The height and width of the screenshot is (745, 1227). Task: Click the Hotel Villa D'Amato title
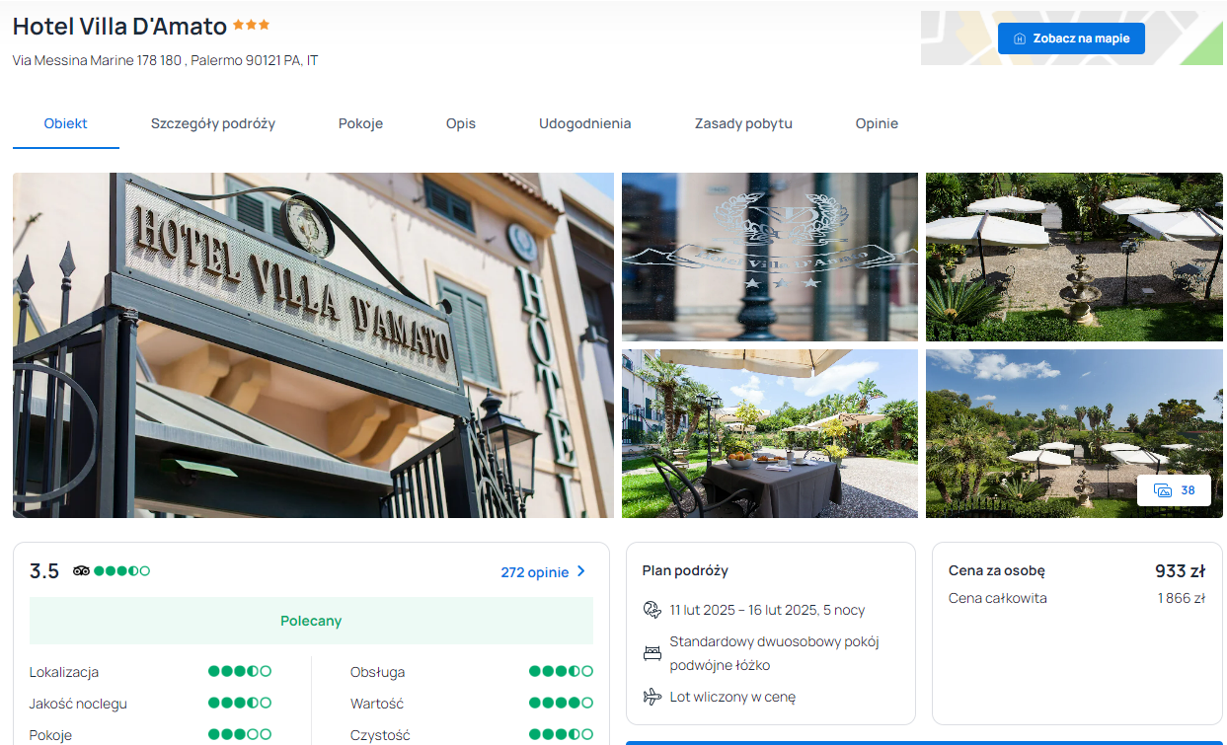click(119, 27)
